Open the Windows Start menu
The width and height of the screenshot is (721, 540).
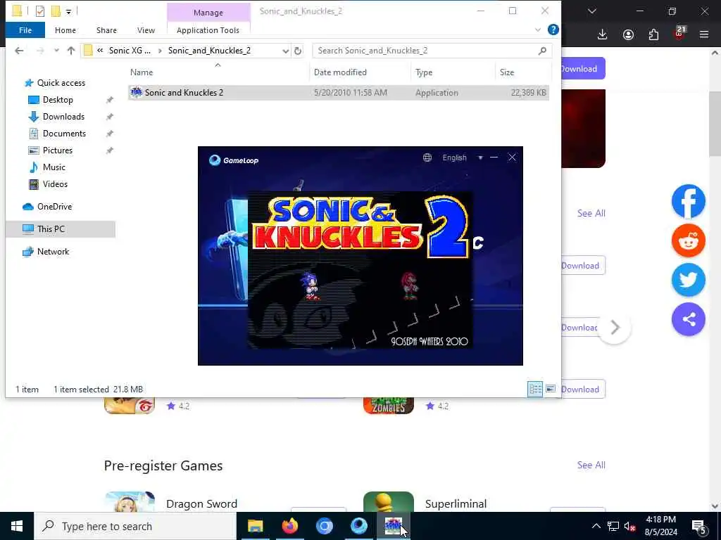tap(17, 526)
